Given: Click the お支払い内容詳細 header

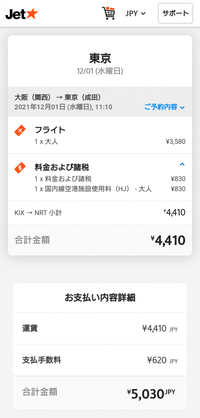Looking at the screenshot, I should tap(100, 298).
